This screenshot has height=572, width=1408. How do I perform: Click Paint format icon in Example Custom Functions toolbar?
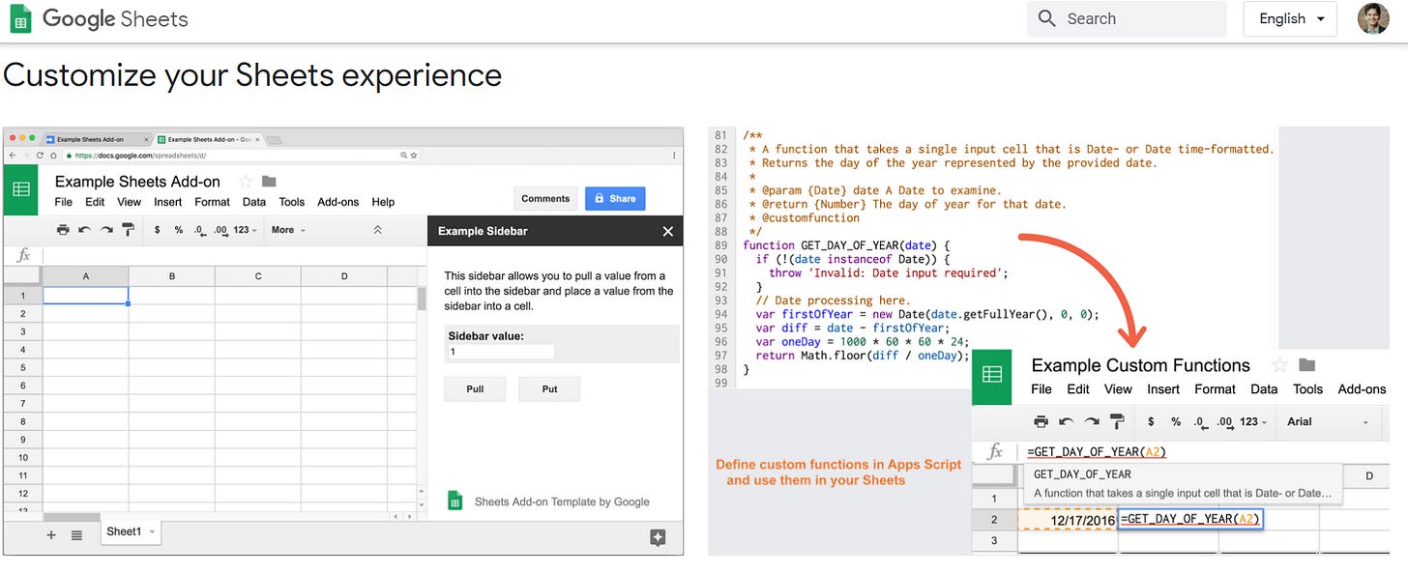pyautogui.click(x=1117, y=421)
